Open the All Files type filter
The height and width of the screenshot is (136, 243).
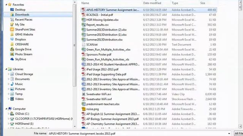point(238,133)
